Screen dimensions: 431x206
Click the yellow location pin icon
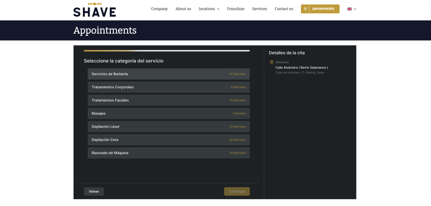pos(271,62)
